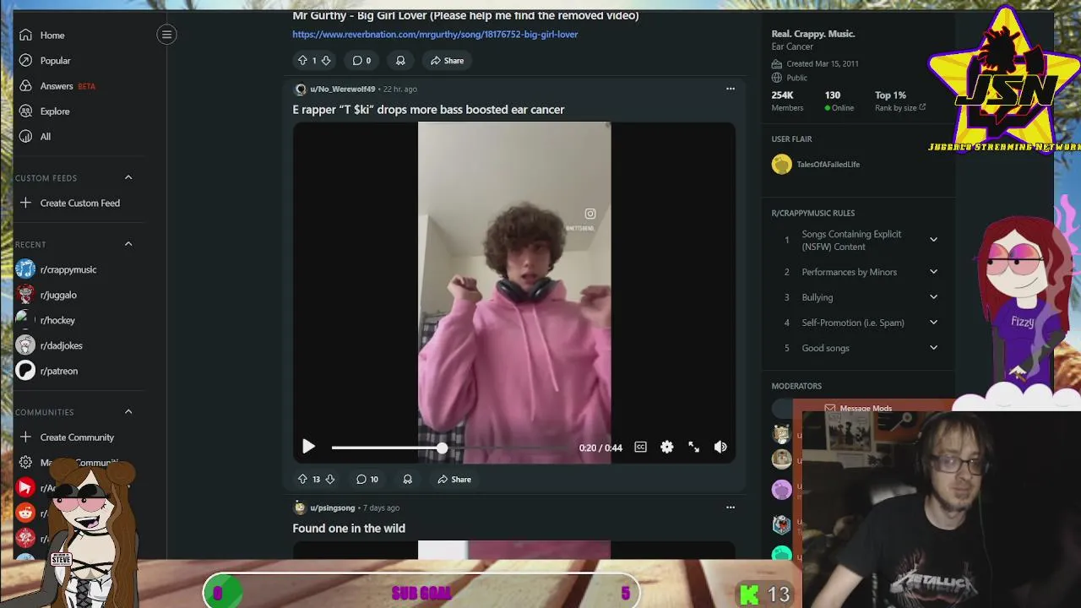Open the reverbnation Big Girl Lover link
The width and height of the screenshot is (1081, 608).
tap(435, 35)
